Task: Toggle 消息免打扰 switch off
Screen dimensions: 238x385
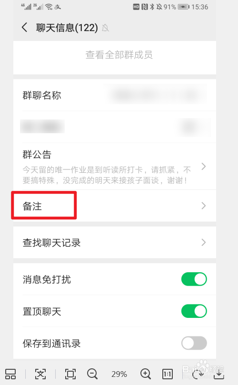Action: (x=194, y=279)
